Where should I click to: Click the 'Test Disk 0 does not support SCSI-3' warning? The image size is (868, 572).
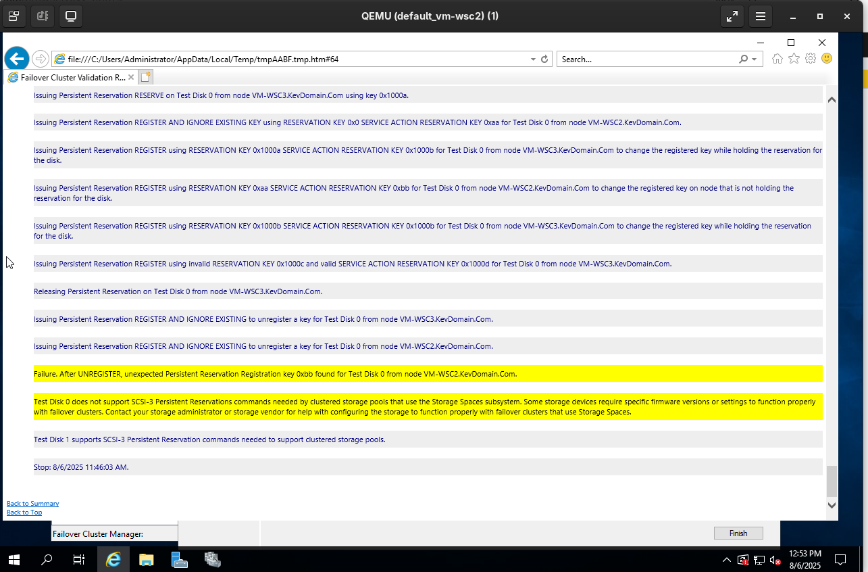pos(428,406)
